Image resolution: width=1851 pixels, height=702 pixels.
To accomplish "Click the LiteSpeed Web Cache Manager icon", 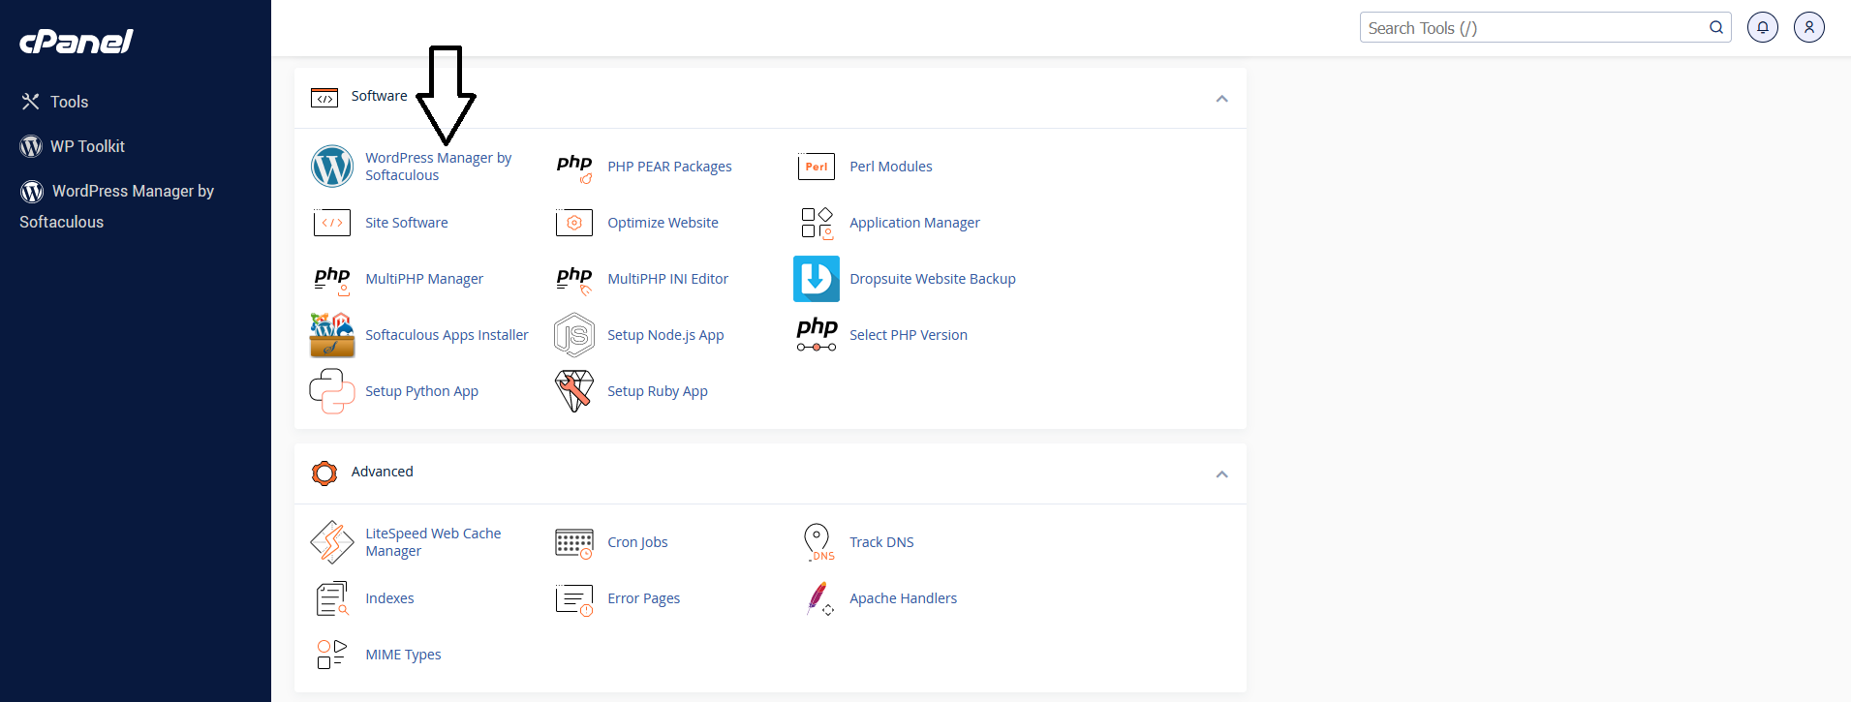I will pyautogui.click(x=332, y=542).
